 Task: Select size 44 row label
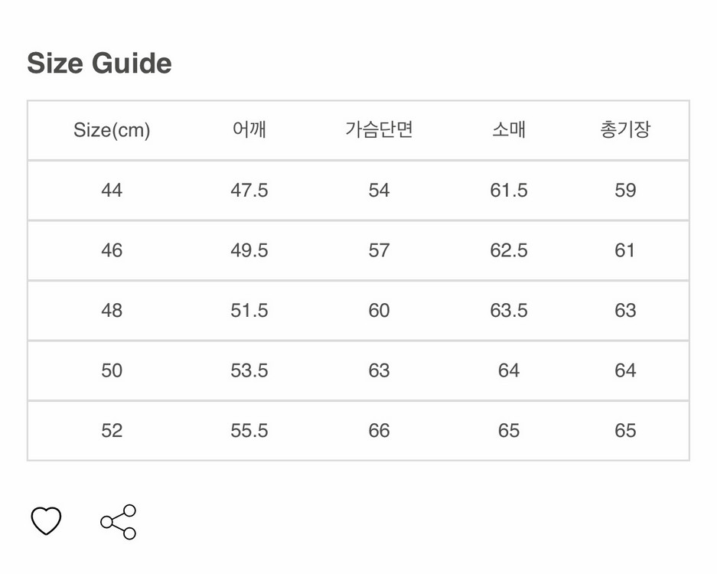[112, 191]
